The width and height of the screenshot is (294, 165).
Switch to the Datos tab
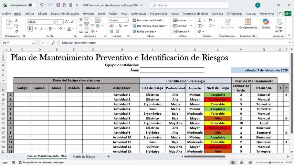click(x=102, y=14)
